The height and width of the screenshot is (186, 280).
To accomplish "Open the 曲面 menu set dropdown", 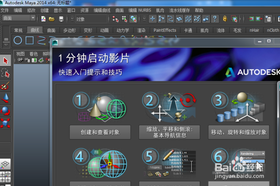I will coord(19,18).
